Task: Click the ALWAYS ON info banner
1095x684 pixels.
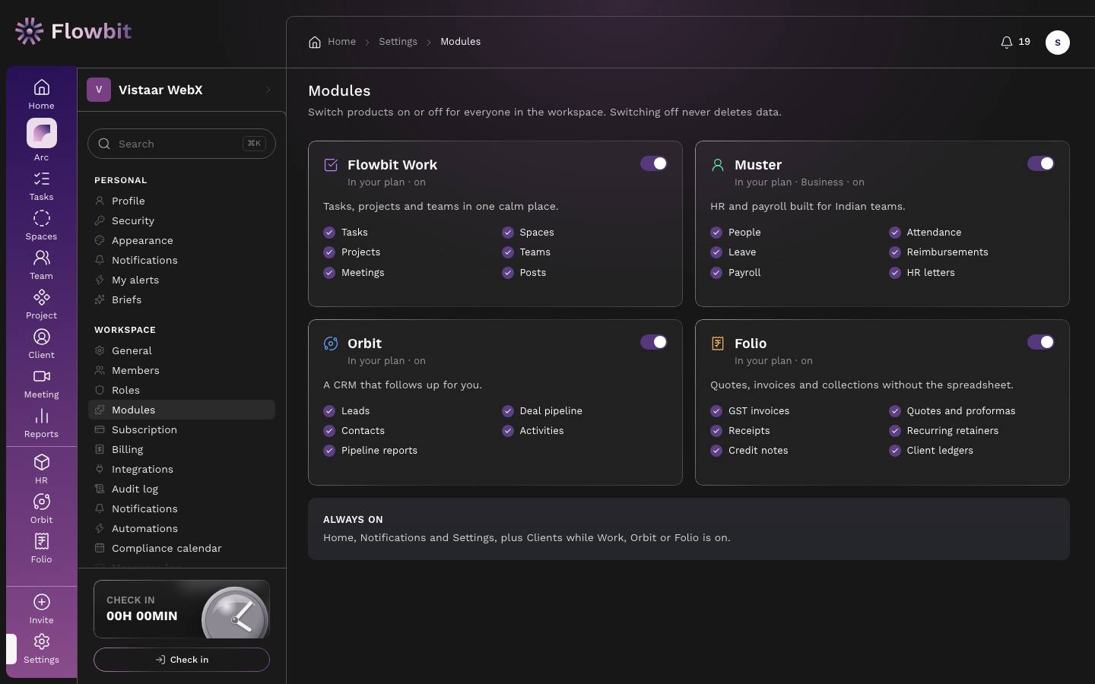Action: (x=689, y=529)
